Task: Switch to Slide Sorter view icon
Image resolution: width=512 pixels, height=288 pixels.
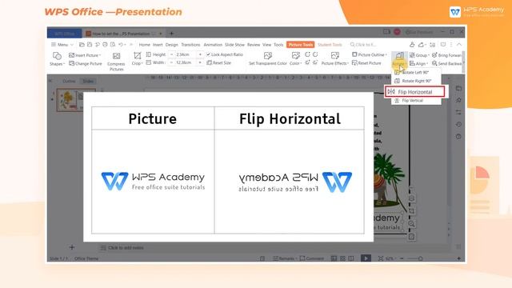Action: click(342, 258)
